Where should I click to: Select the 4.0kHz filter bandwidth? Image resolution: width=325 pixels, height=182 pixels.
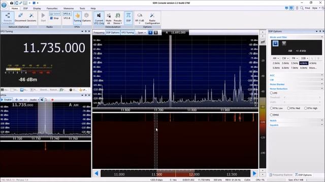tap(304, 63)
